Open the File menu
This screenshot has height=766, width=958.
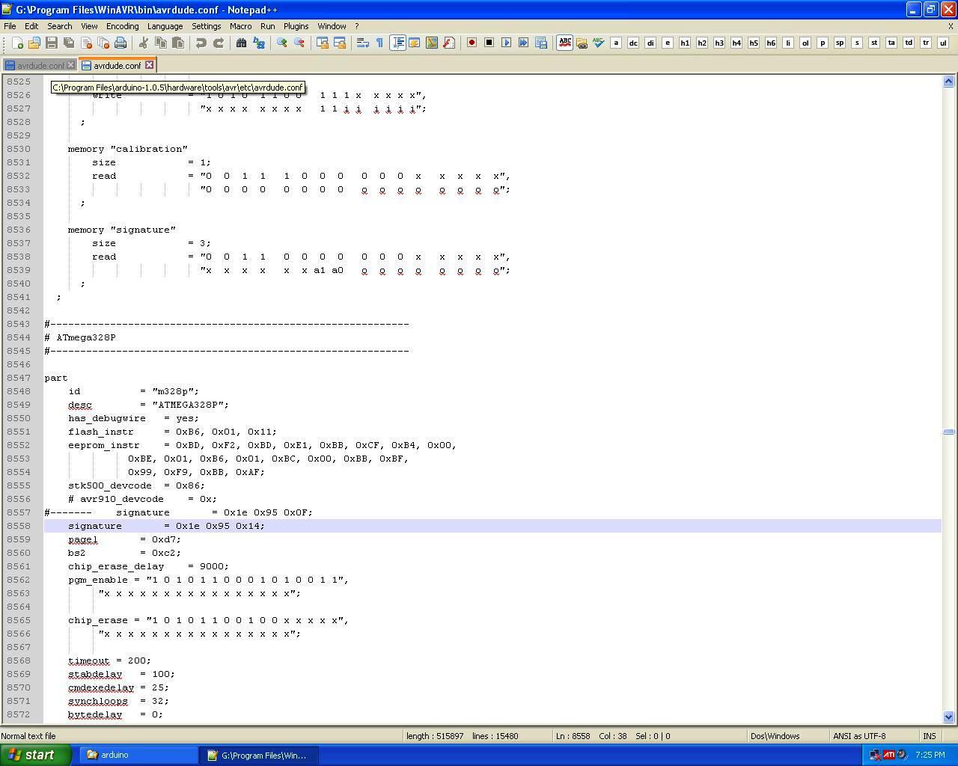click(x=10, y=25)
